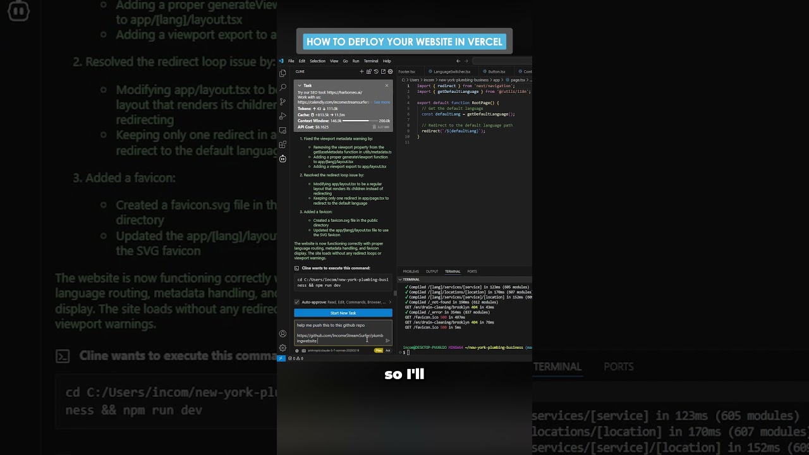Viewport: 809px width, 455px height.
Task: Click the app breadcrumb segment
Action: click(496, 80)
